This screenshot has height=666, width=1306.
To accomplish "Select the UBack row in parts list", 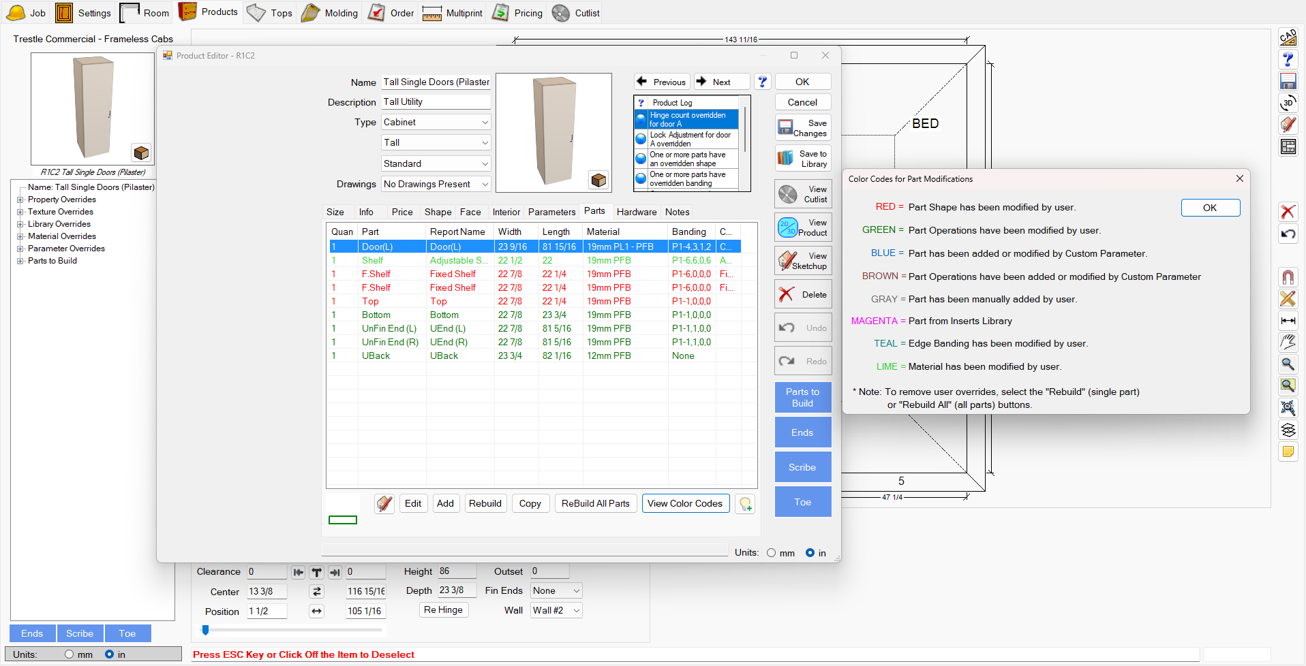I will coord(376,356).
